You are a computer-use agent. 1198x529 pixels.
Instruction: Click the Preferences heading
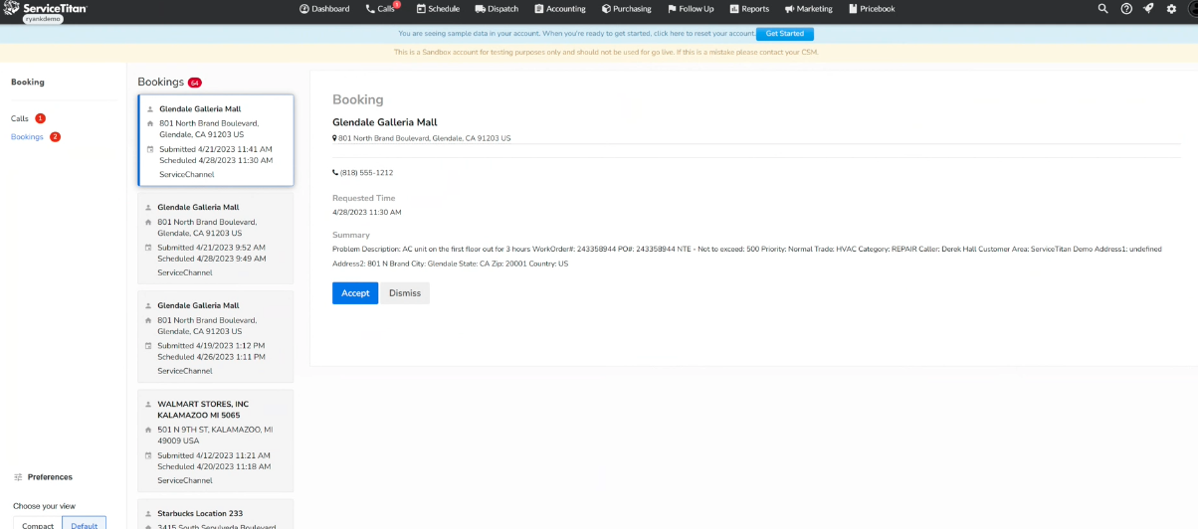pyautogui.click(x=50, y=477)
